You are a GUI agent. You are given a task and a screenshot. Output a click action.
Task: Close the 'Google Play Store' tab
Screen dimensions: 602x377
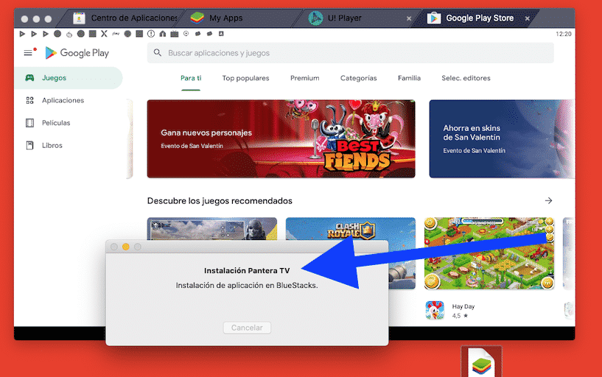[x=528, y=18]
